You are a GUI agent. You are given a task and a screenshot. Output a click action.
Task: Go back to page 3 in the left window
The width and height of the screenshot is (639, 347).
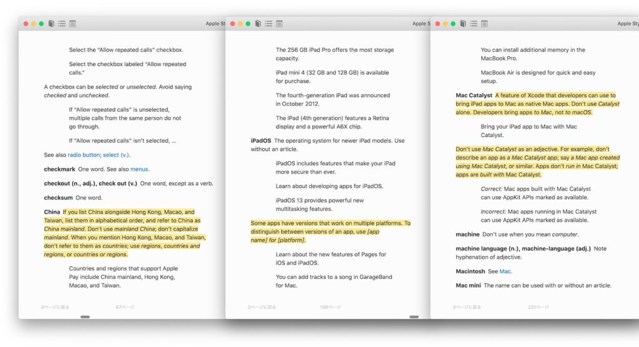coord(55,307)
